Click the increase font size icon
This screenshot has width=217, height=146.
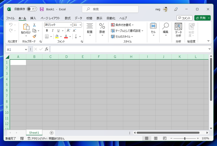[68, 30]
